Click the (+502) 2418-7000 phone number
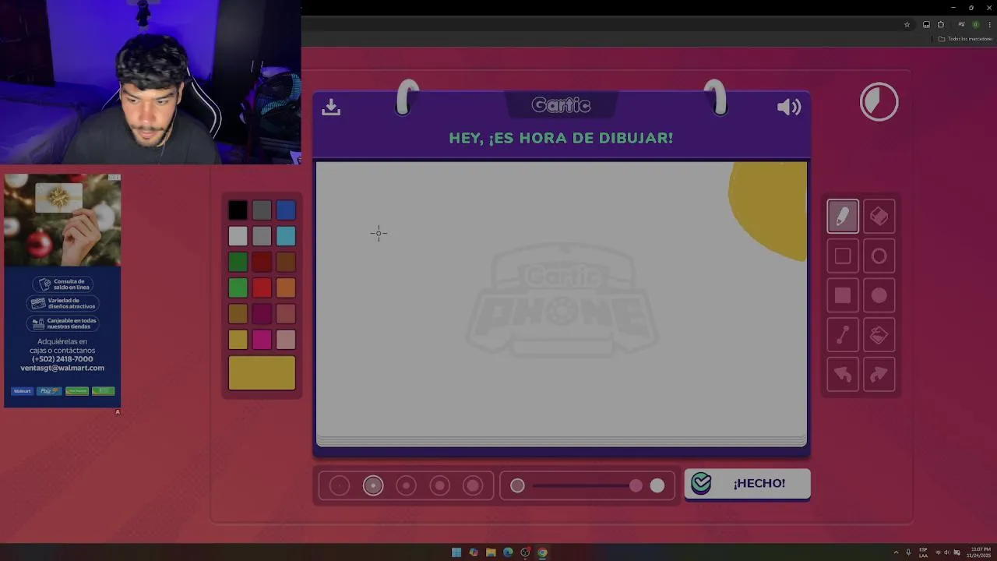Image resolution: width=997 pixels, height=561 pixels. pos(62,359)
